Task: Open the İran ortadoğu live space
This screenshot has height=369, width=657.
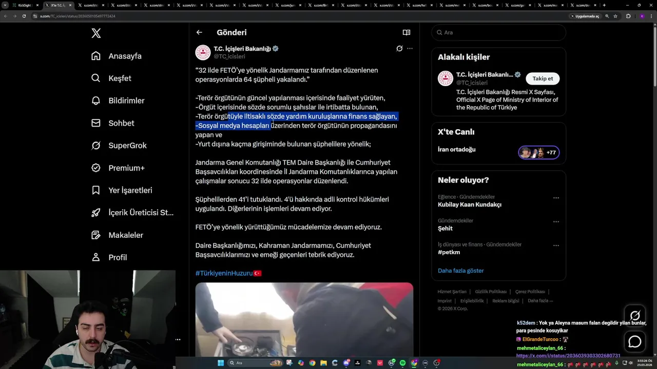Action: tap(457, 150)
